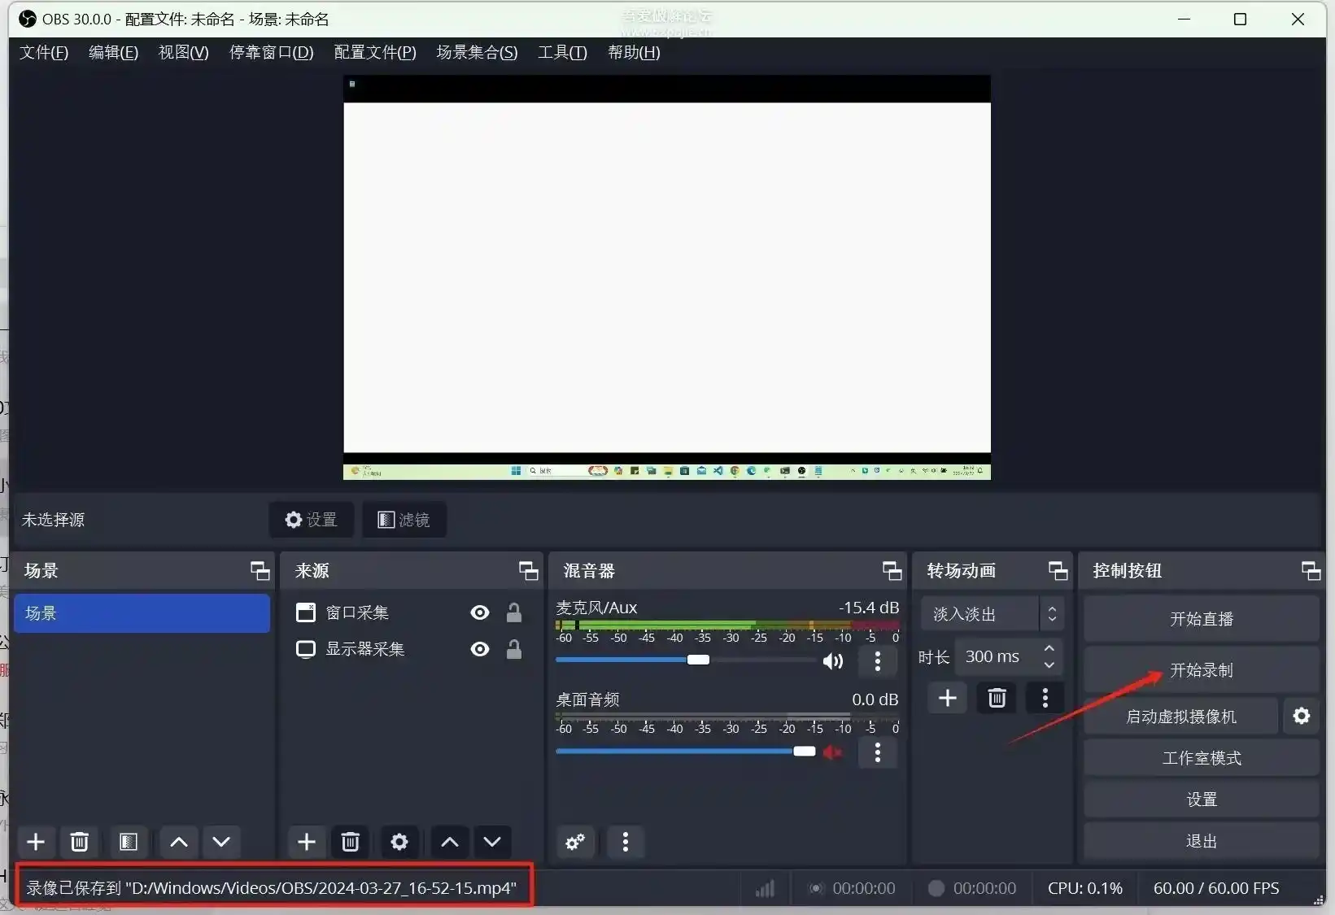This screenshot has height=915, width=1335.
Task: Open virtual camera settings gear
Action: click(x=1301, y=716)
